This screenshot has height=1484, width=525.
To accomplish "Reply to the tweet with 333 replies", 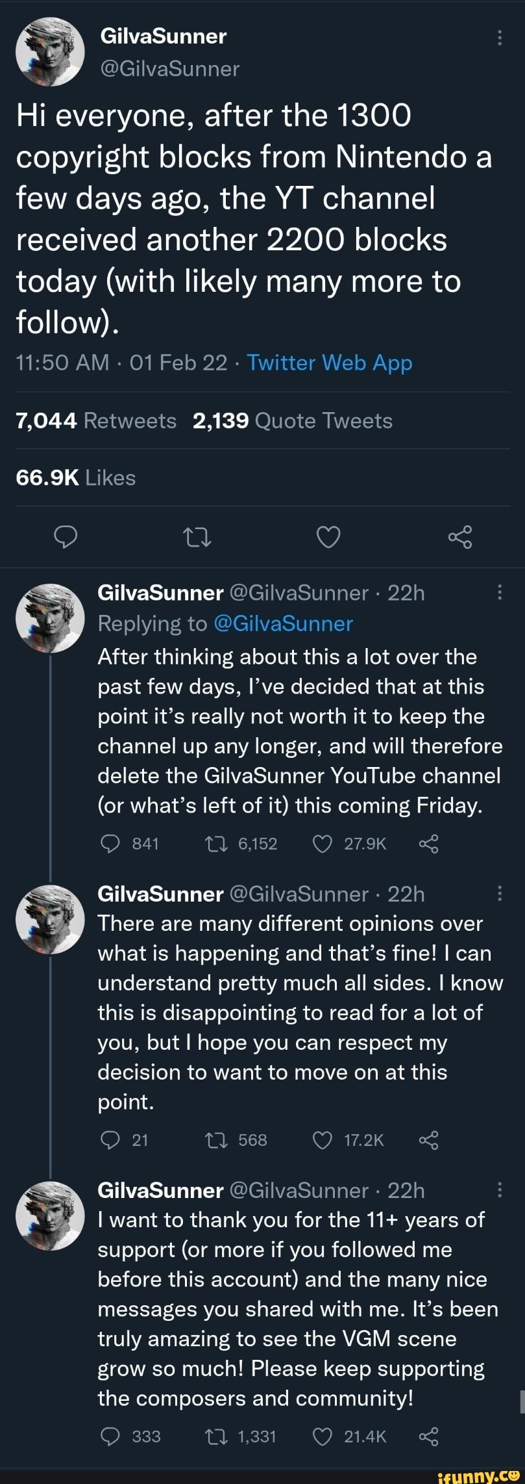I will pos(112,1437).
